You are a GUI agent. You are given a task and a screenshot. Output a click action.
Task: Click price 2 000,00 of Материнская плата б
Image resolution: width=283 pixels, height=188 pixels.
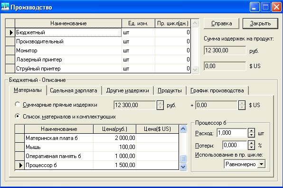click(114, 138)
